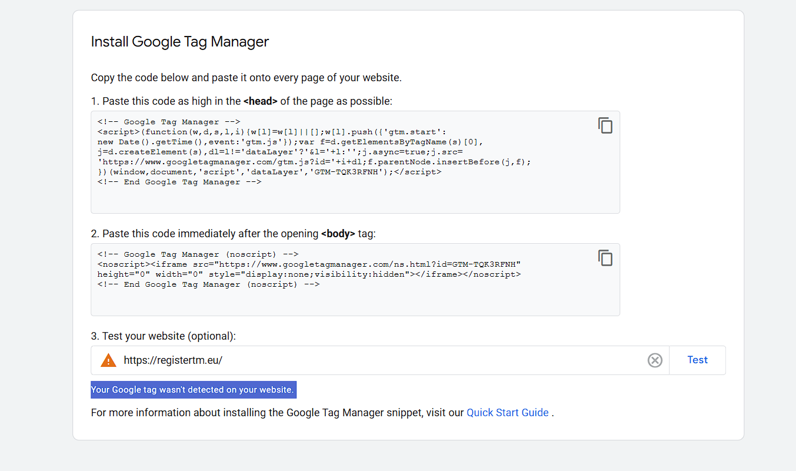Click the 'Your Google tag wasn't detected' message

194,390
